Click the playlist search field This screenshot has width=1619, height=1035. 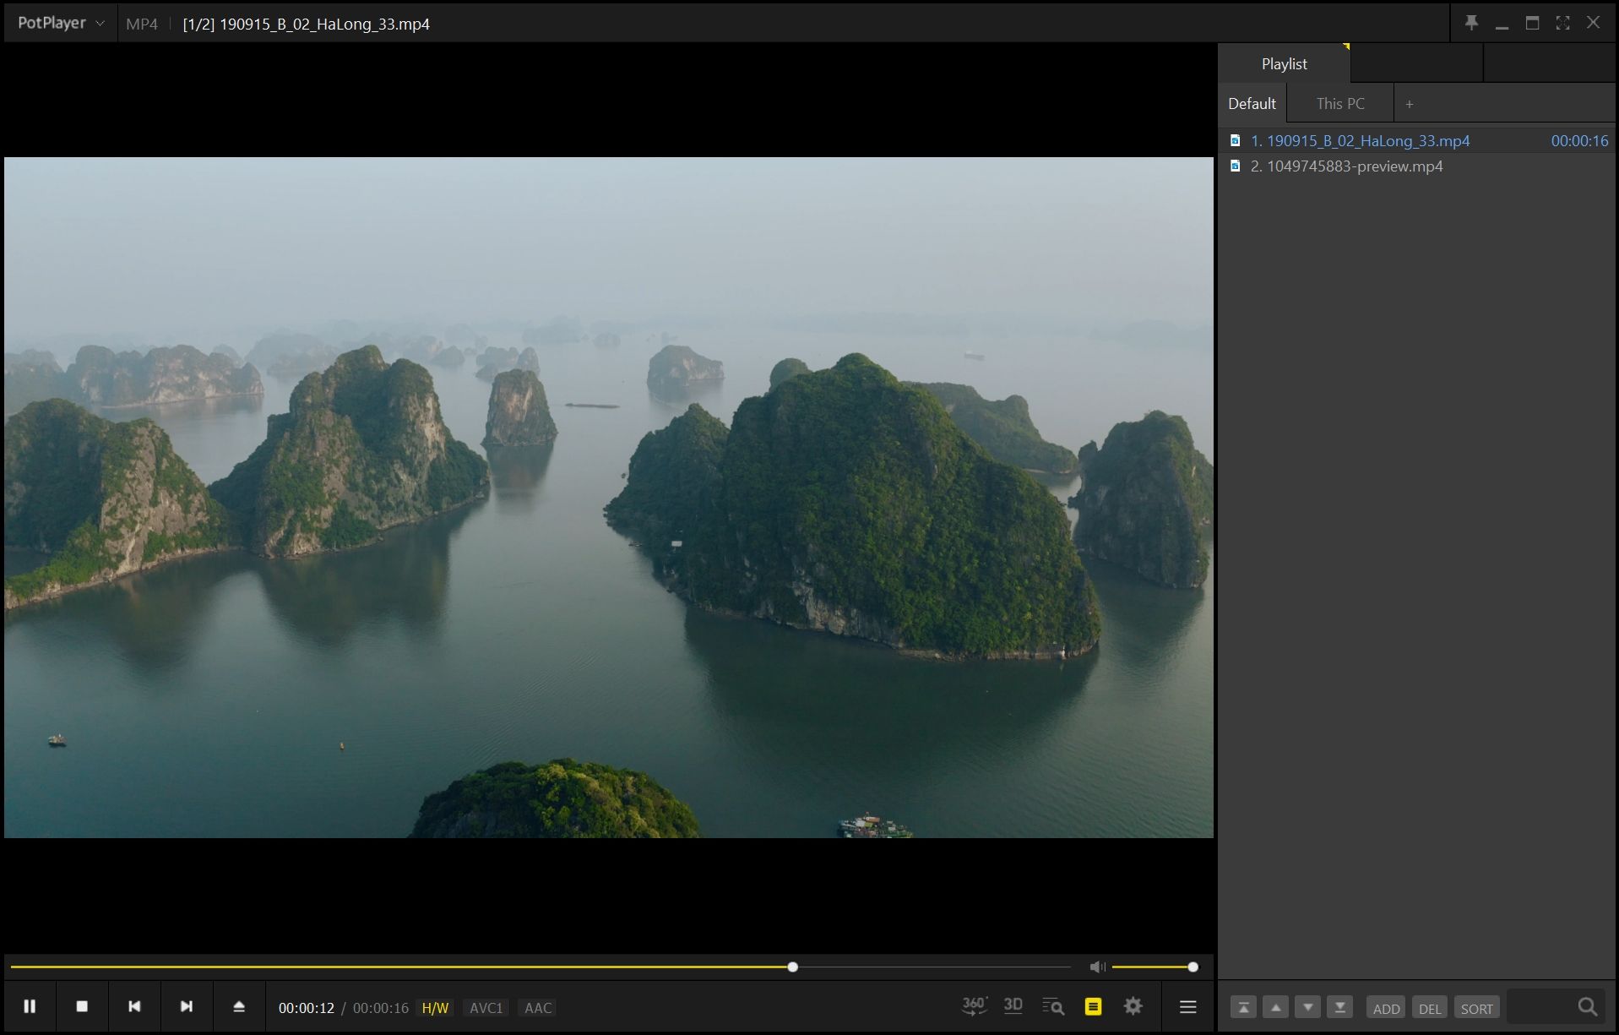click(1540, 1007)
